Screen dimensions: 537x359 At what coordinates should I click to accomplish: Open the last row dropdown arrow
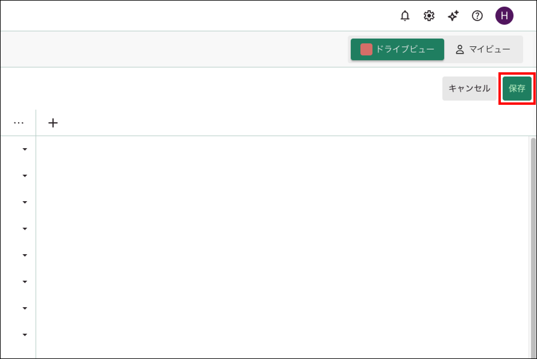tap(25, 335)
